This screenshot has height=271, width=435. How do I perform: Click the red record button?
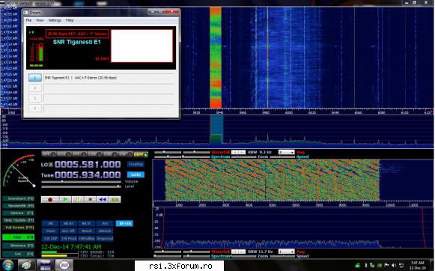(x=50, y=199)
